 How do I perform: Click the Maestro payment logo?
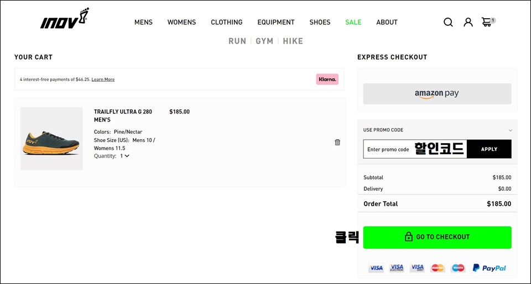458,268
